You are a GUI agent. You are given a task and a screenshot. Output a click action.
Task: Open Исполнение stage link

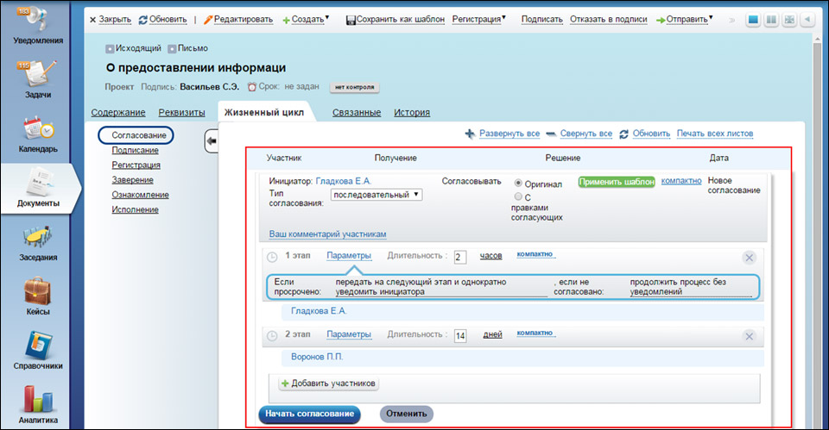136,209
